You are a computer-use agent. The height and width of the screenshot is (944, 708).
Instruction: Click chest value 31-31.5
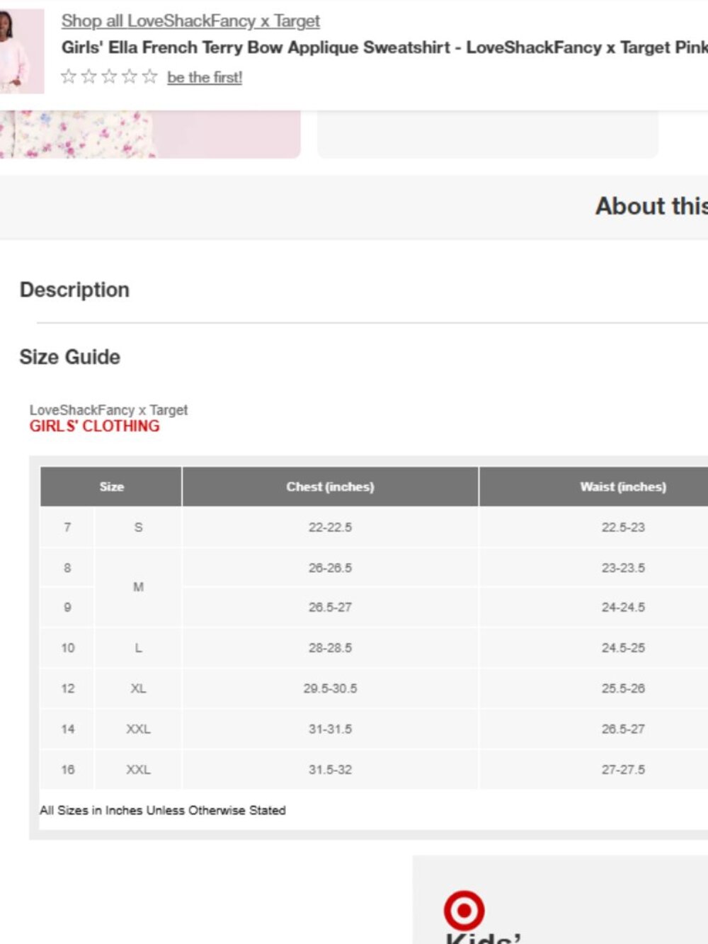[330, 729]
